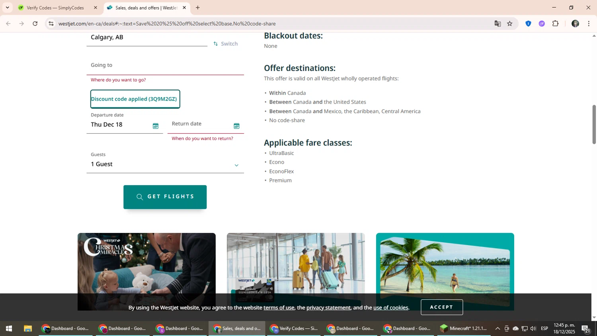
Task: Click page vertical scrollbar thumb
Action: [x=594, y=124]
